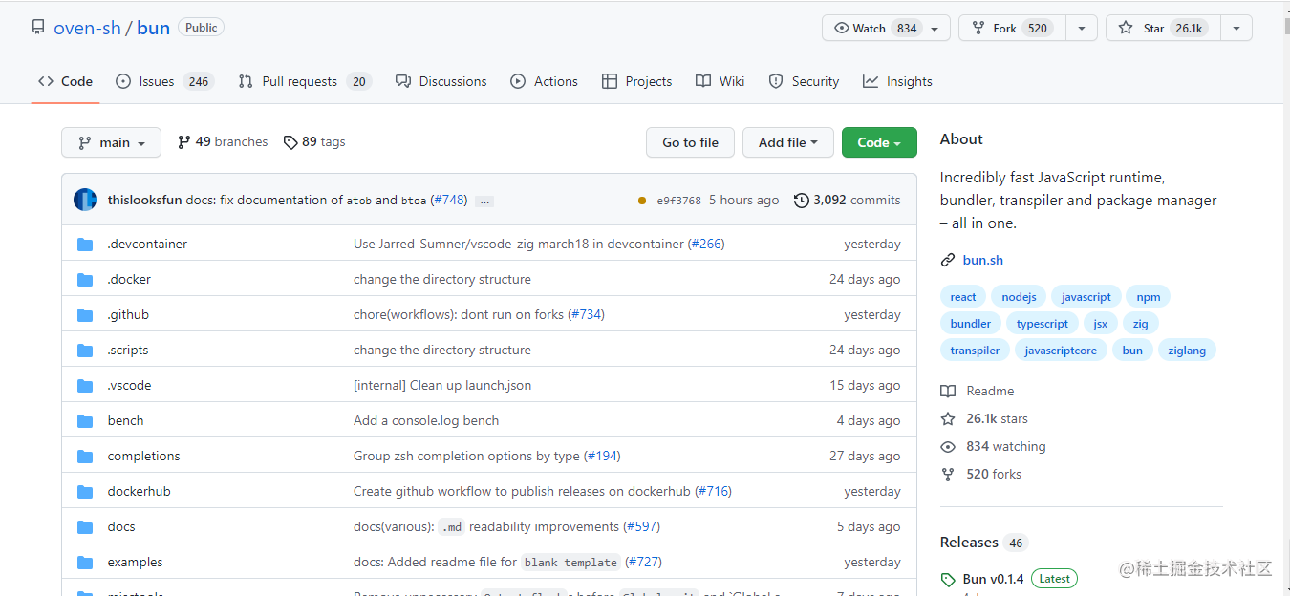Image resolution: width=1290 pixels, height=596 pixels.
Task: Open the Issues tab
Action: (x=163, y=81)
